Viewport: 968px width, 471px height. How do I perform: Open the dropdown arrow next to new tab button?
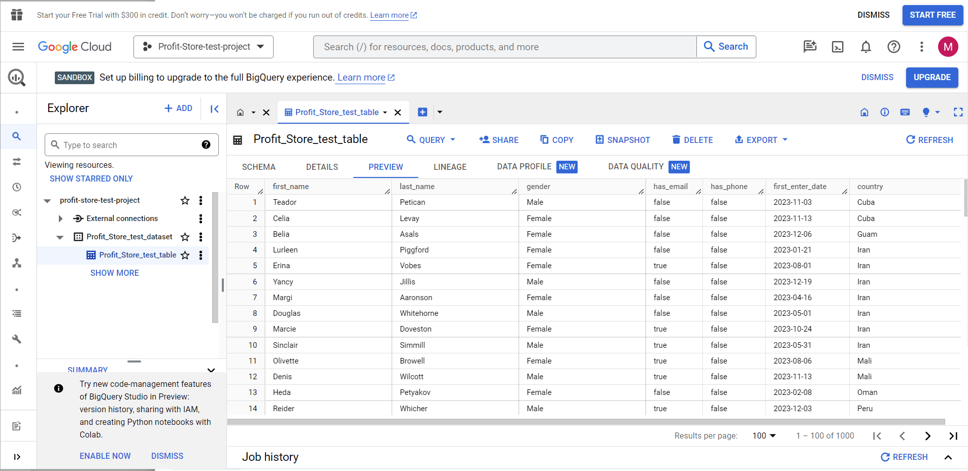click(440, 112)
